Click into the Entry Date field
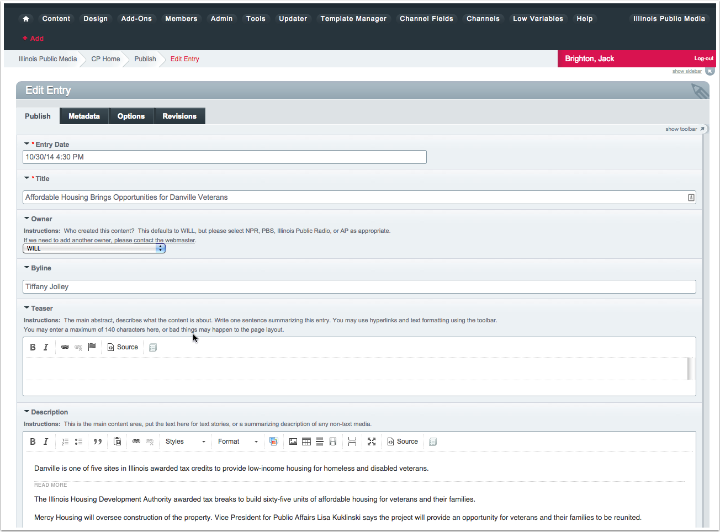720x532 pixels. tap(225, 157)
